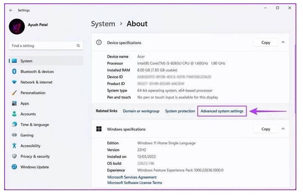This screenshot has width=303, height=196.
Task: Collapse the Windows specifications section
Action: coord(283,129)
